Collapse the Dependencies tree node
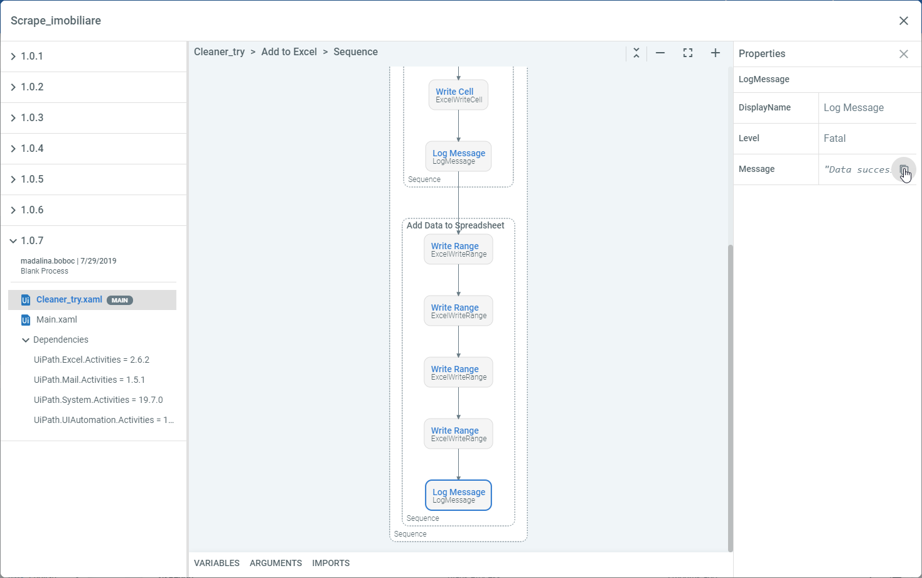 point(26,340)
